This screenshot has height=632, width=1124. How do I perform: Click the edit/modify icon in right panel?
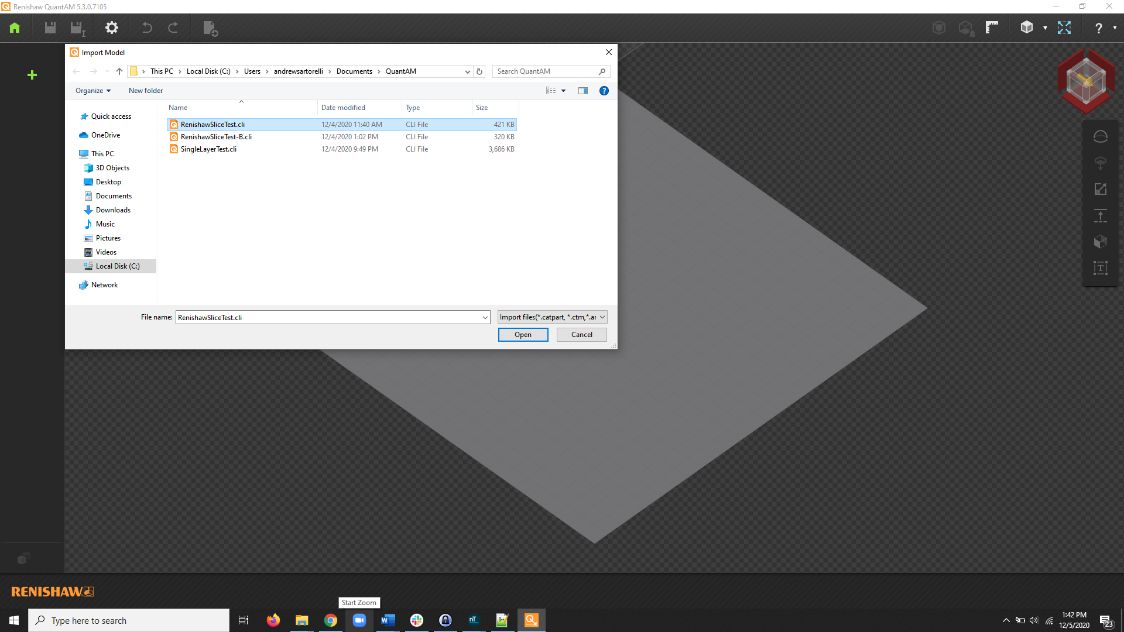[x=1100, y=189]
